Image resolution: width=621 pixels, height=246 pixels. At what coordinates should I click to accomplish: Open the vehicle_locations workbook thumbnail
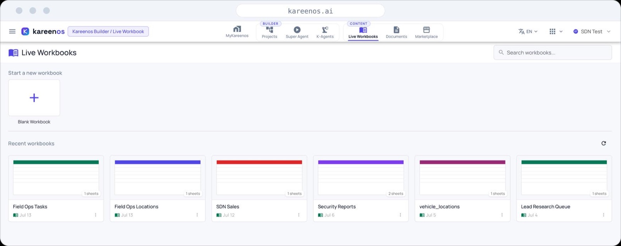[x=463, y=177]
